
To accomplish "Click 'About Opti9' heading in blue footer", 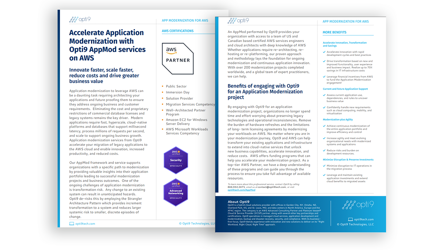I will [x=238, y=202].
